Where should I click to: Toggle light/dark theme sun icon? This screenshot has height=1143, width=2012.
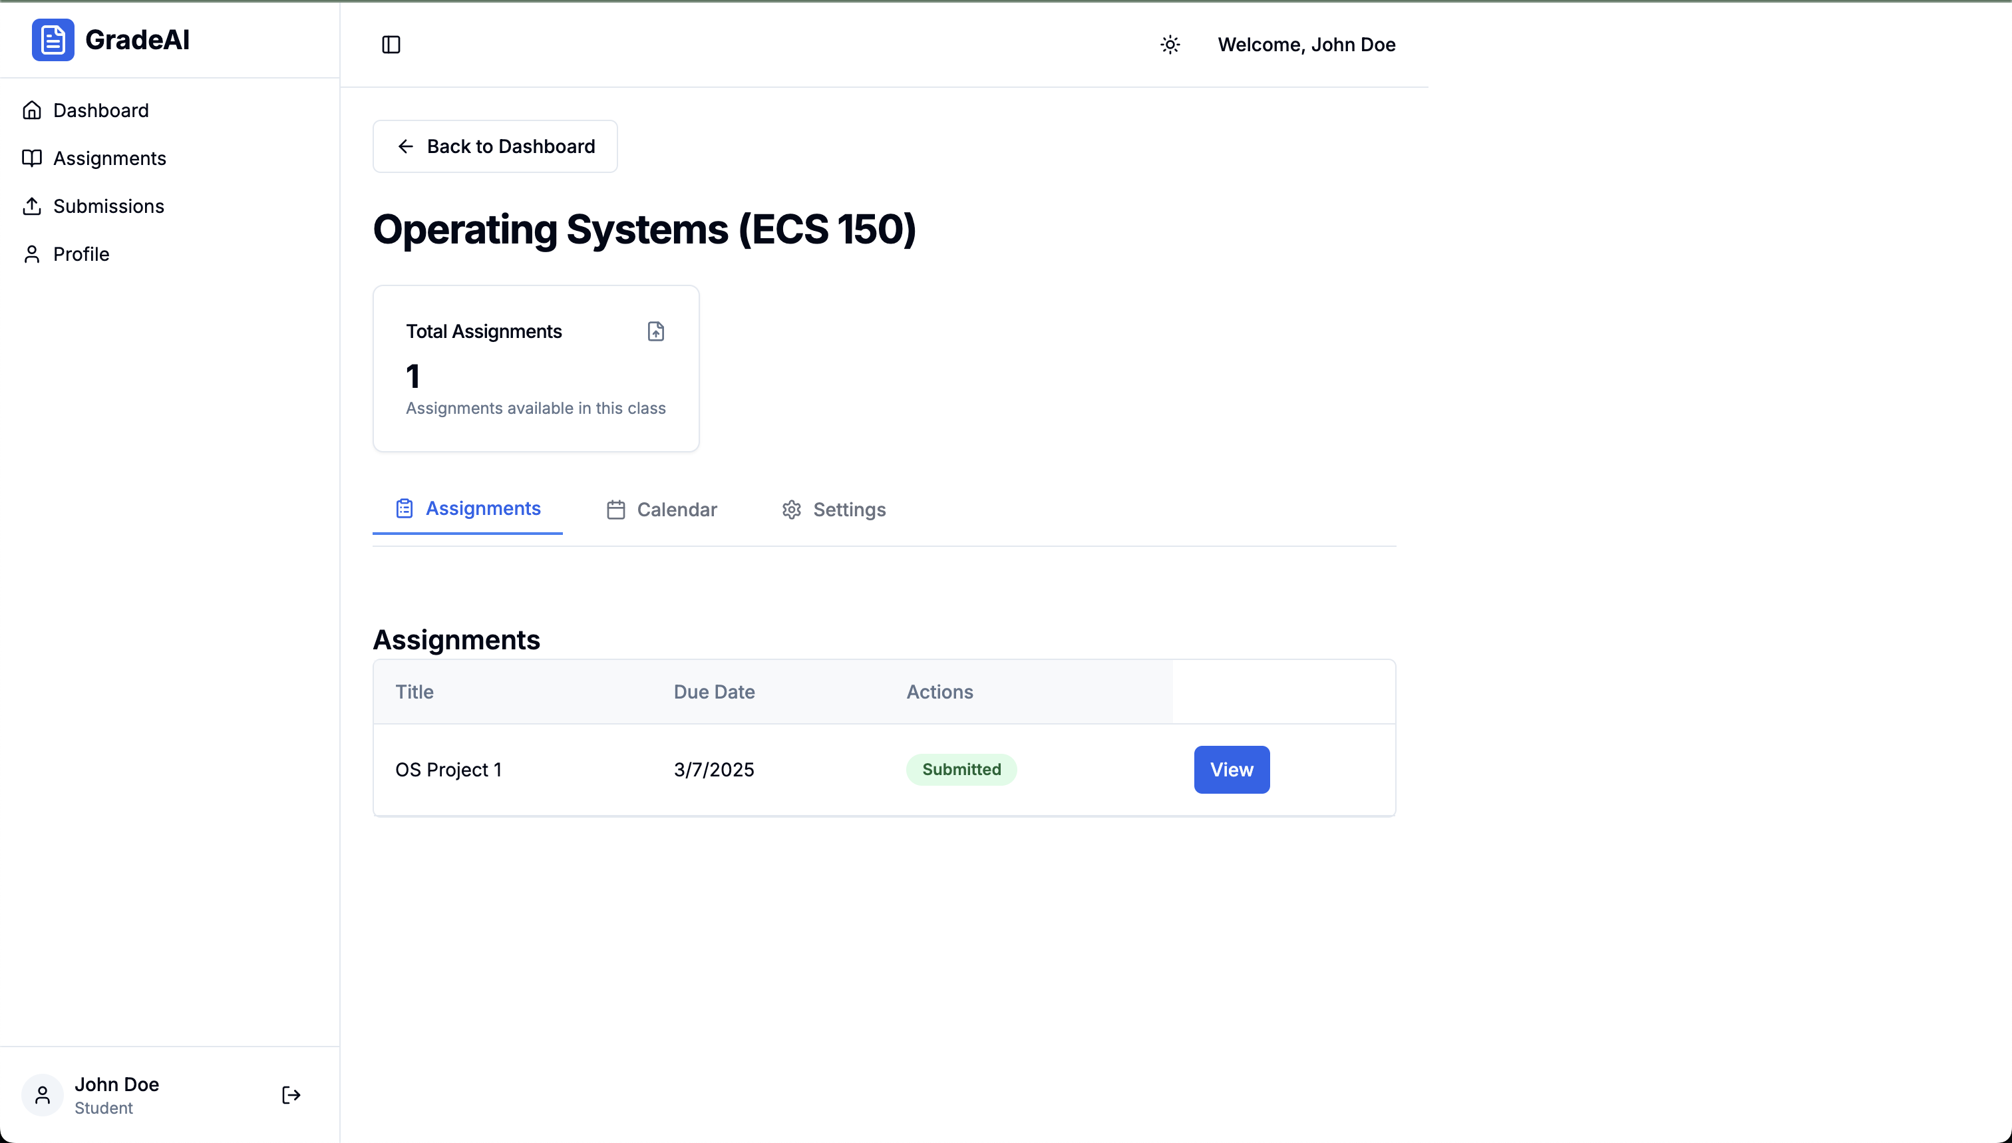coord(1170,45)
